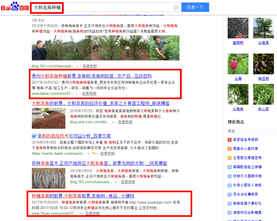Open 百度快照 for the wenku.baidu.com result
Viewport: 277px width, 221px height.
tap(107, 154)
